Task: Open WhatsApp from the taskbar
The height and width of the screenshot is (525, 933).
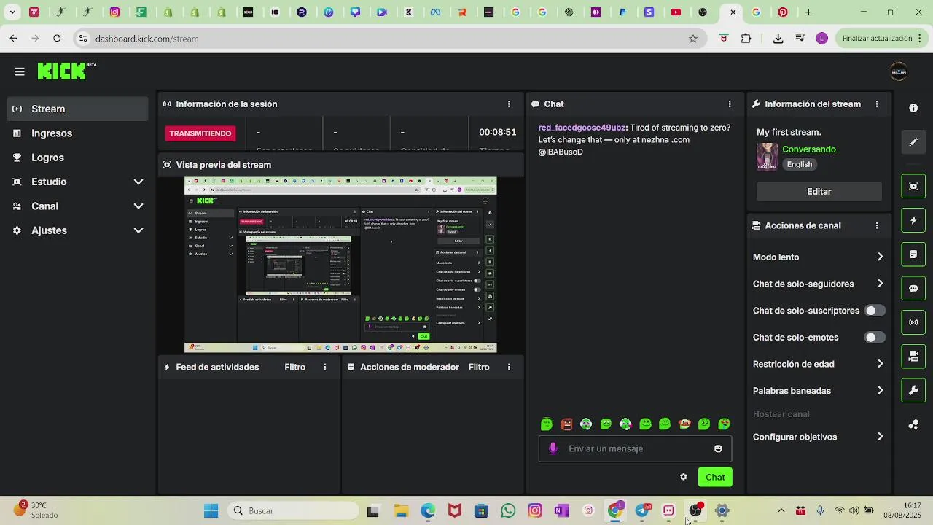Action: (x=508, y=511)
